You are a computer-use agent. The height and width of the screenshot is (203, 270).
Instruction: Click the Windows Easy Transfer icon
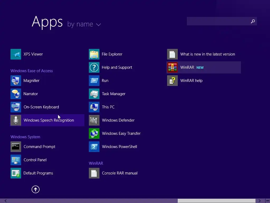pyautogui.click(x=94, y=133)
